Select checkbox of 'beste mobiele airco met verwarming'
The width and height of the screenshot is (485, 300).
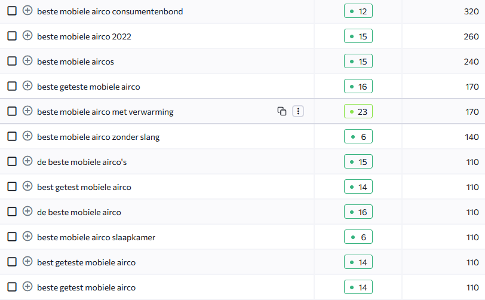click(x=12, y=111)
